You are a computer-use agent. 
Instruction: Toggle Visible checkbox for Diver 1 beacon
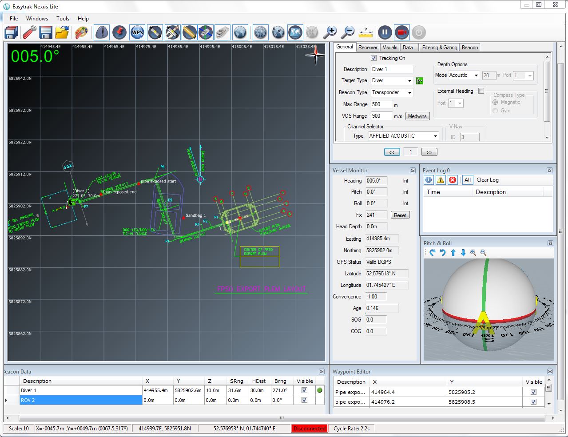[x=304, y=390]
